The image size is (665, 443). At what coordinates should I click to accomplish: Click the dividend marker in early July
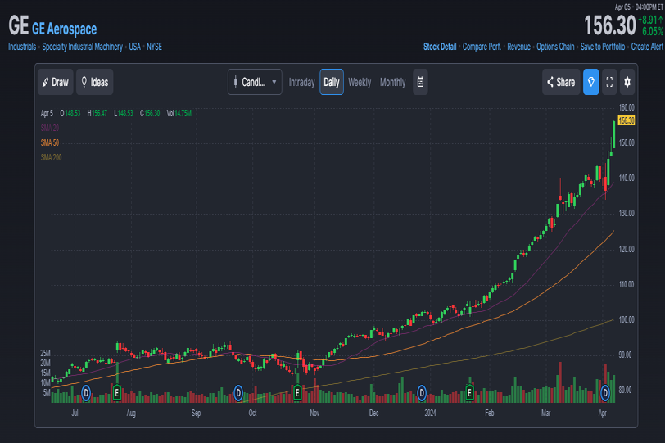click(85, 393)
